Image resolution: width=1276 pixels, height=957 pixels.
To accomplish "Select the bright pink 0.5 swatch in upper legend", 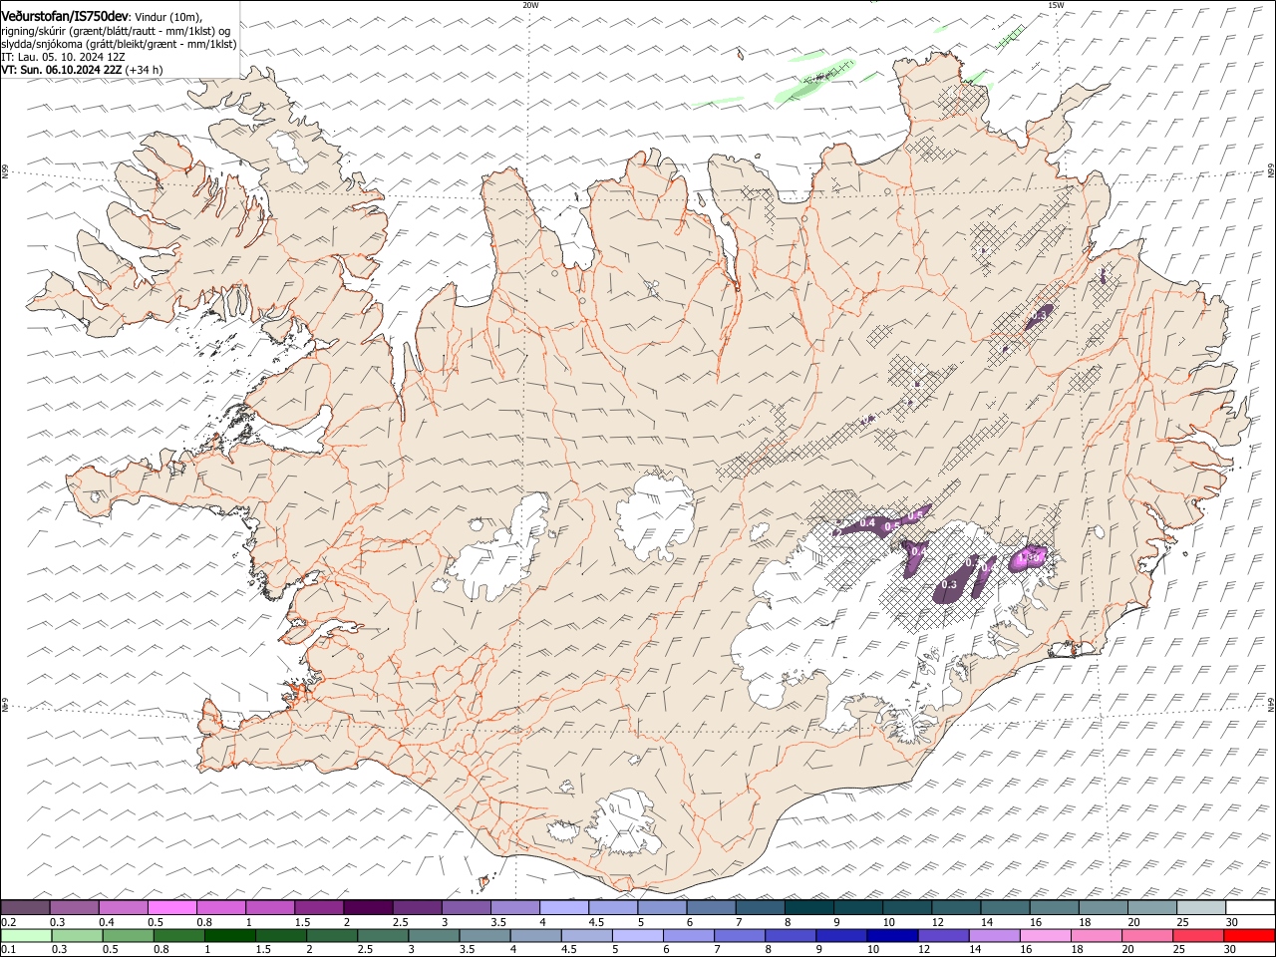I will click(x=172, y=907).
